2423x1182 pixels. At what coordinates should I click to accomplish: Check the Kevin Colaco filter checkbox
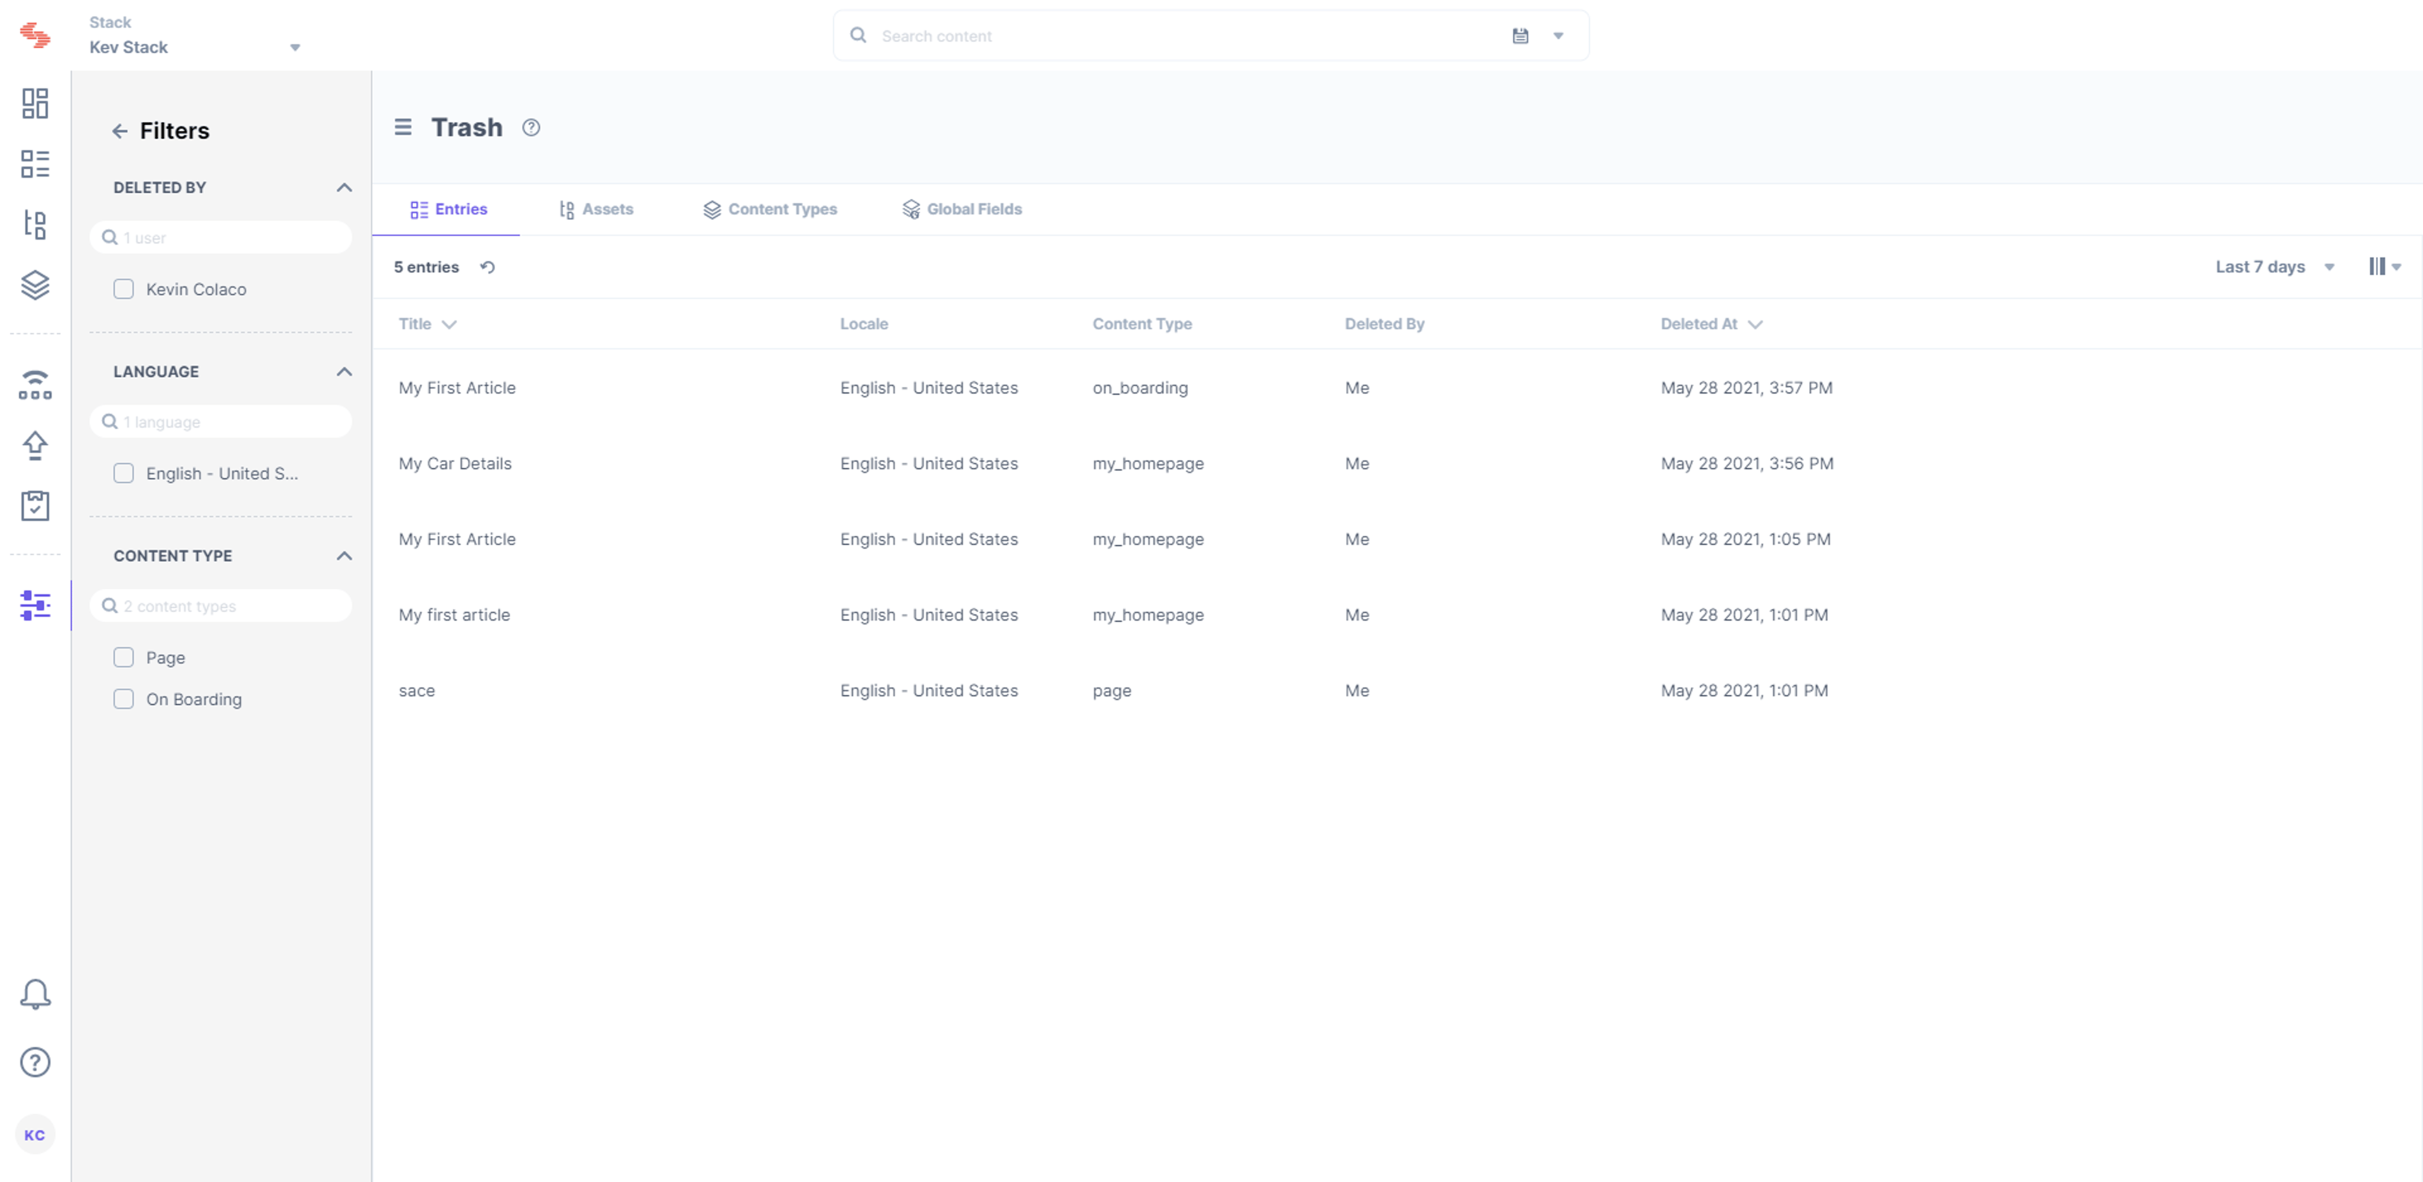pos(123,289)
